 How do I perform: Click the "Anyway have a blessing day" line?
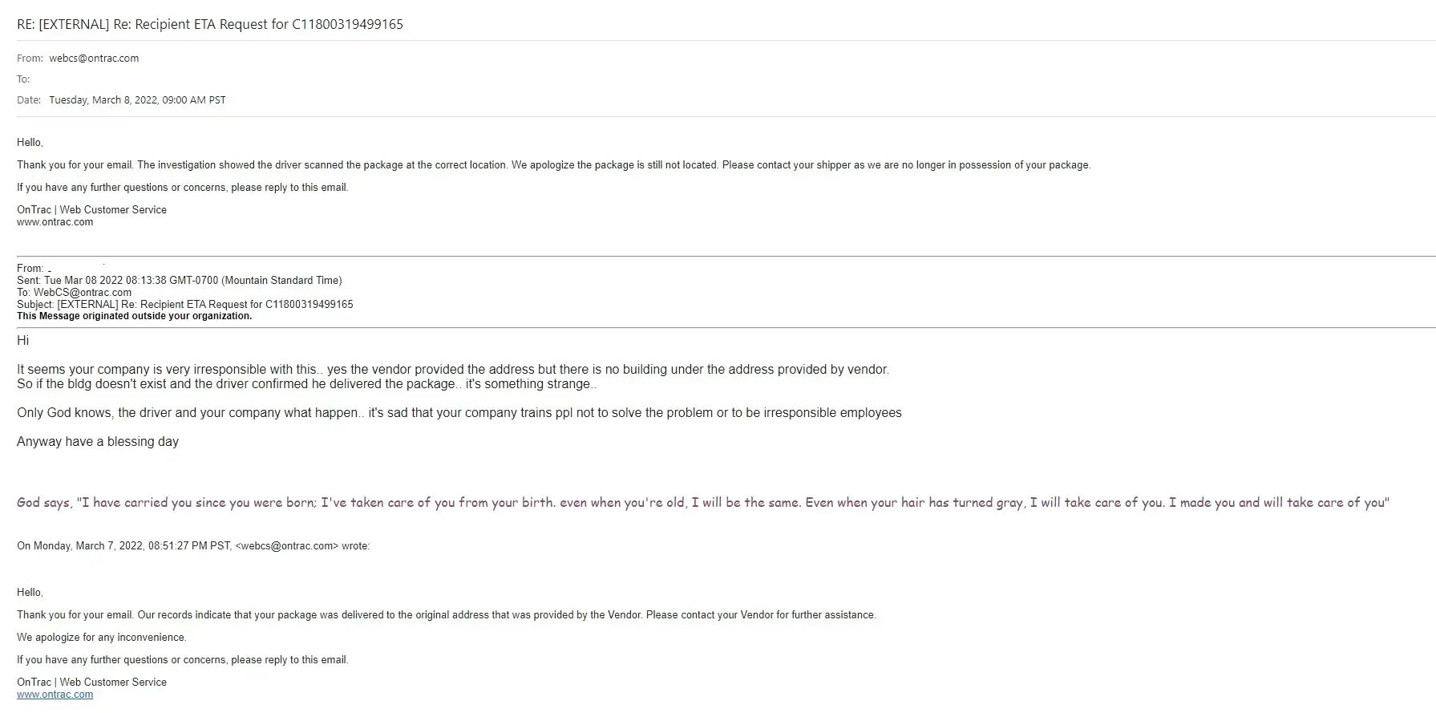pos(98,442)
